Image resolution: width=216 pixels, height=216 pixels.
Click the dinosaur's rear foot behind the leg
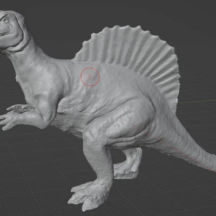click(x=127, y=168)
